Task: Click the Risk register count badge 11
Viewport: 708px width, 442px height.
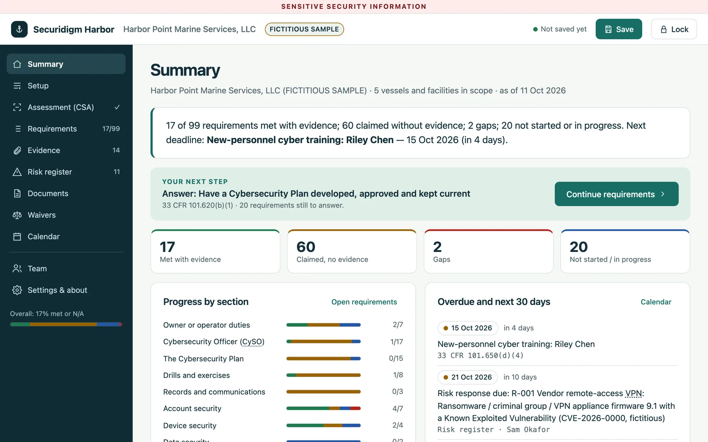Action: (x=117, y=172)
